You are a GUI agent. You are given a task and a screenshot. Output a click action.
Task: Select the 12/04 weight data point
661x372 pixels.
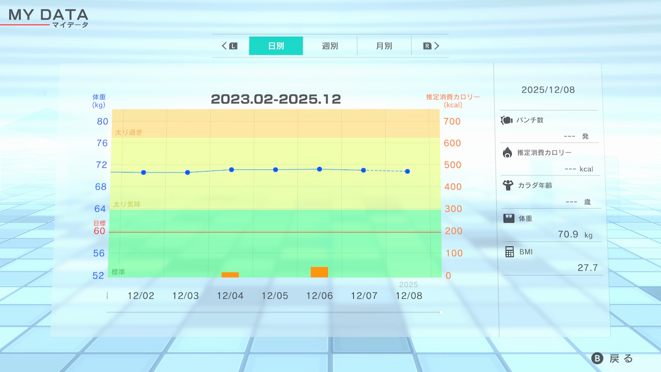pos(231,169)
